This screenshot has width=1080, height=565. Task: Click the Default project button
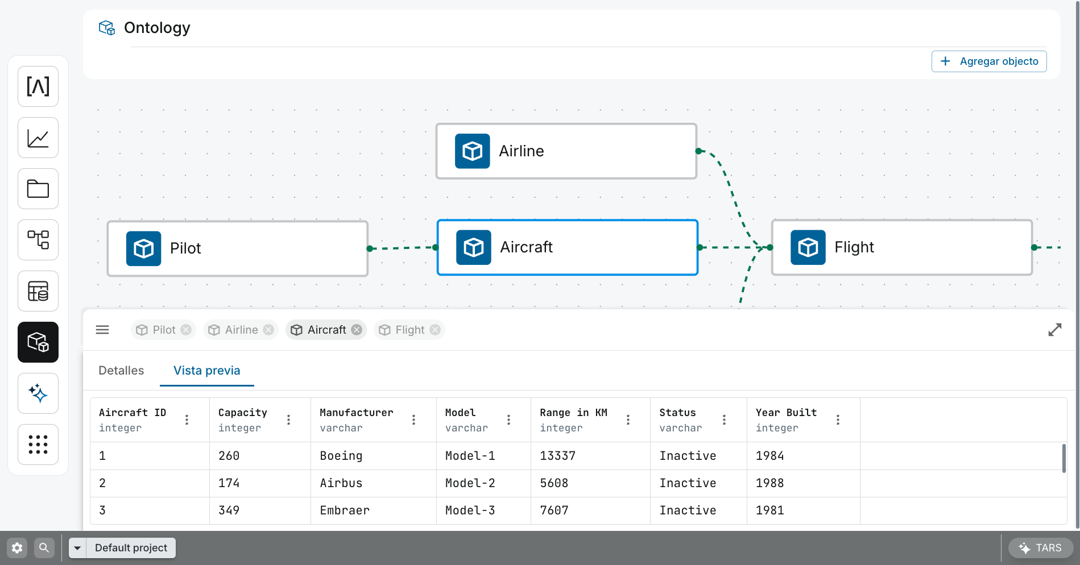(131, 548)
